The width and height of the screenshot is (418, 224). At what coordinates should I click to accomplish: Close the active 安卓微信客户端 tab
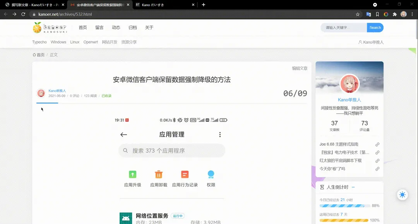tap(128, 5)
